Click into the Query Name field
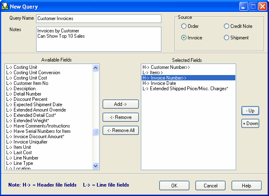Image resolution: width=269 pixels, height=196 pixels. click(x=99, y=19)
